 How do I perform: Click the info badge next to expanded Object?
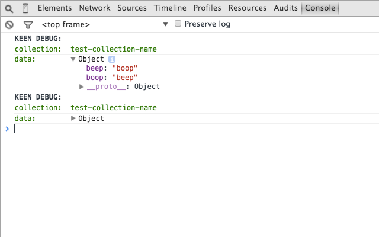coord(112,59)
